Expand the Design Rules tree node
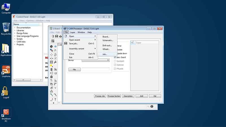Image resolution: width=226 pixels, height=127 pixels. [x=15, y=33]
